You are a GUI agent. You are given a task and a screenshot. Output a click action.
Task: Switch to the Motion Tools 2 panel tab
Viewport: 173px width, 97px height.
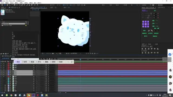(x=148, y=8)
